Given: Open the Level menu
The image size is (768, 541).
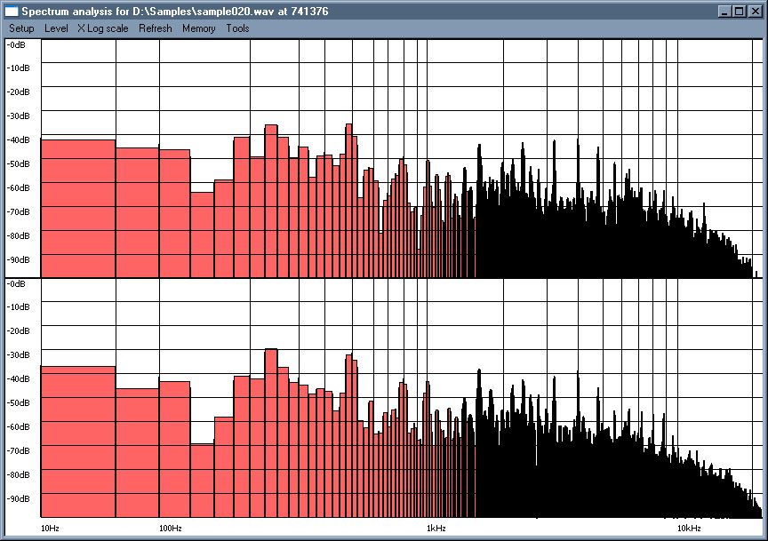Looking at the screenshot, I should 55,28.
